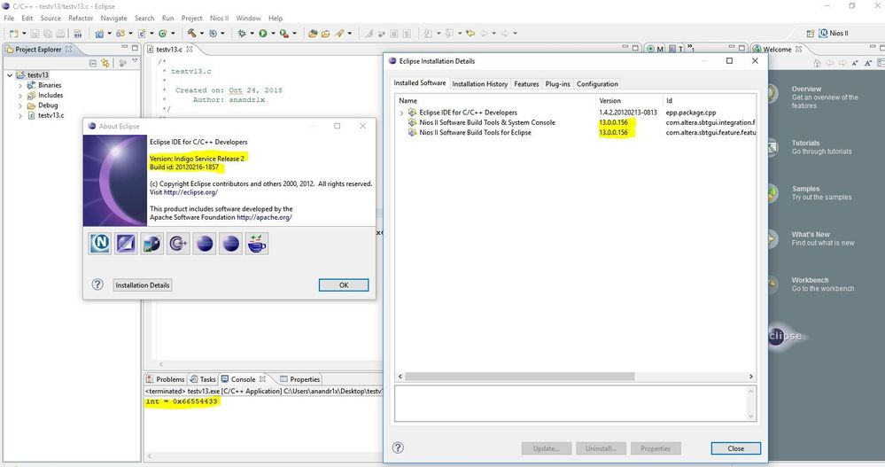
Task: Click the help question mark in About Eclipse
Action: click(x=98, y=284)
